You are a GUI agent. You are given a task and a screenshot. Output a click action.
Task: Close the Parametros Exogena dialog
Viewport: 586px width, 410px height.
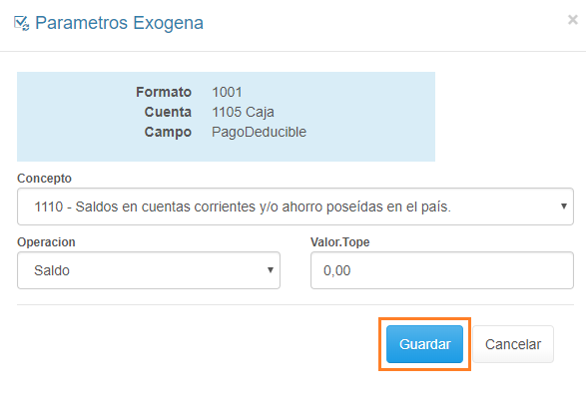tap(573, 20)
